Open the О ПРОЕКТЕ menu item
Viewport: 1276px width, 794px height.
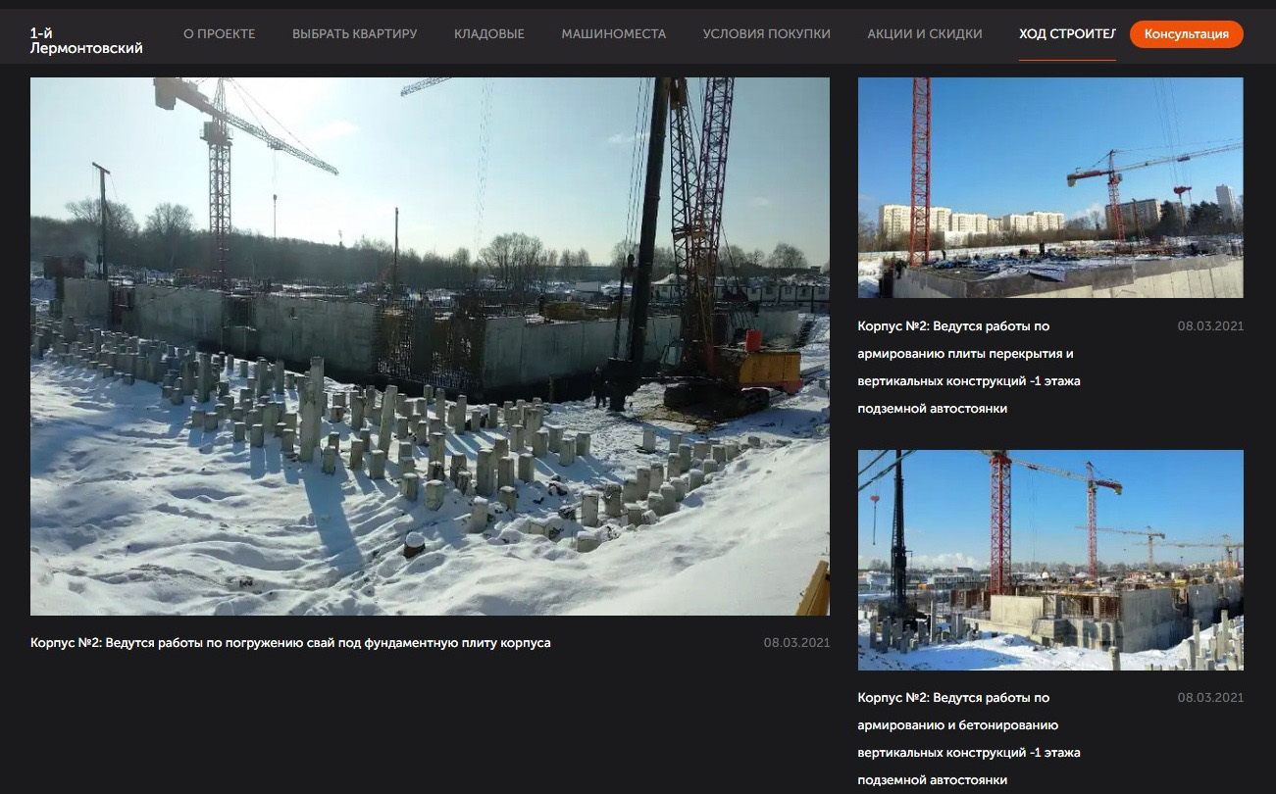[220, 34]
